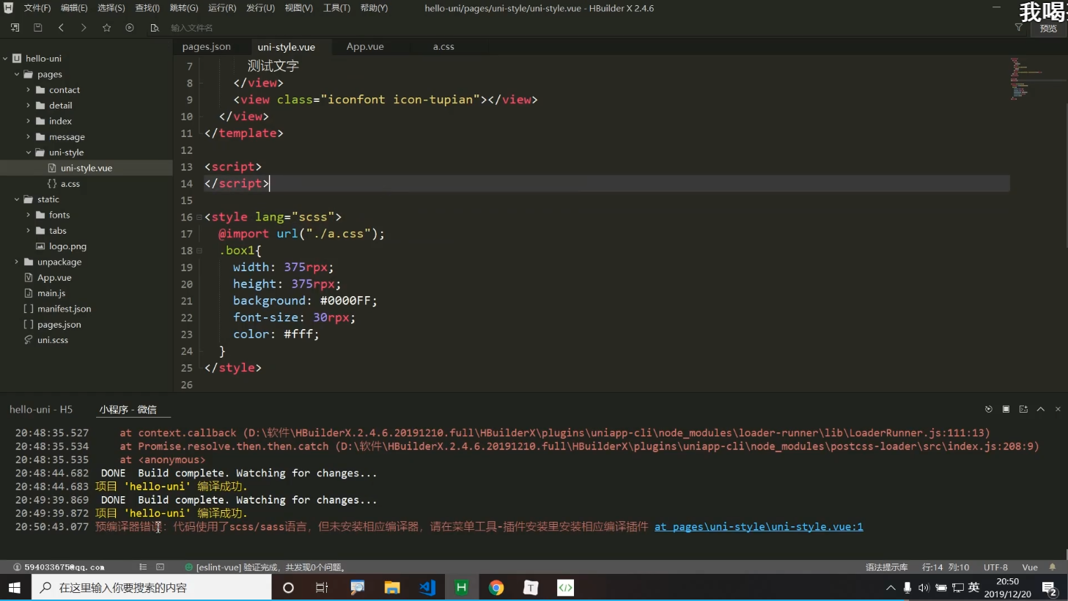The image size is (1068, 601).
Task: Open the 运行(R) menu
Action: pos(222,8)
